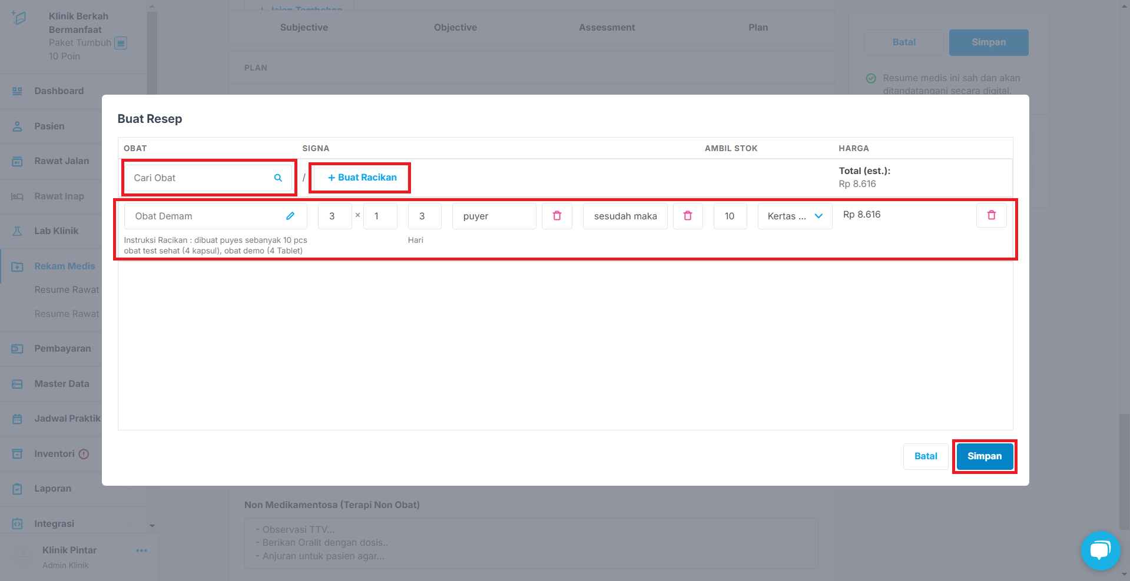Viewport: 1130px width, 581px height.
Task: Open Pembayaran from the sidebar
Action: tap(62, 349)
